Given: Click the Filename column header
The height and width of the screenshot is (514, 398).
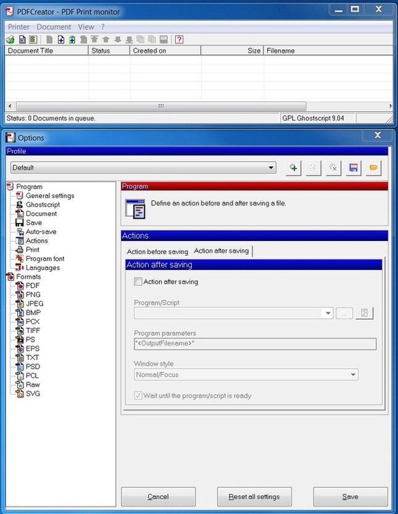Looking at the screenshot, I should [x=328, y=51].
